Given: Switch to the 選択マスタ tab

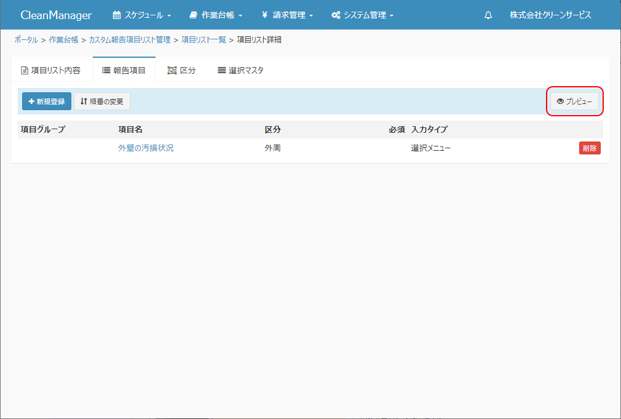Looking at the screenshot, I should [240, 70].
